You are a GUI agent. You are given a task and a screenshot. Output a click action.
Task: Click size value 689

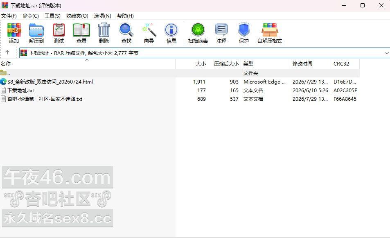201,99
